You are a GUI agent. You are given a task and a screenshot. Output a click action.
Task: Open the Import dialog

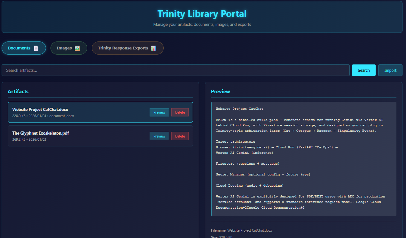coord(390,70)
